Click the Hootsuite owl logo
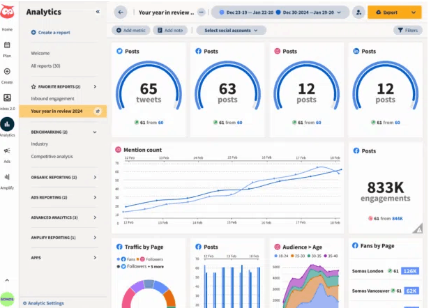Image resolution: width=431 pixels, height=308 pixels. (x=7, y=12)
